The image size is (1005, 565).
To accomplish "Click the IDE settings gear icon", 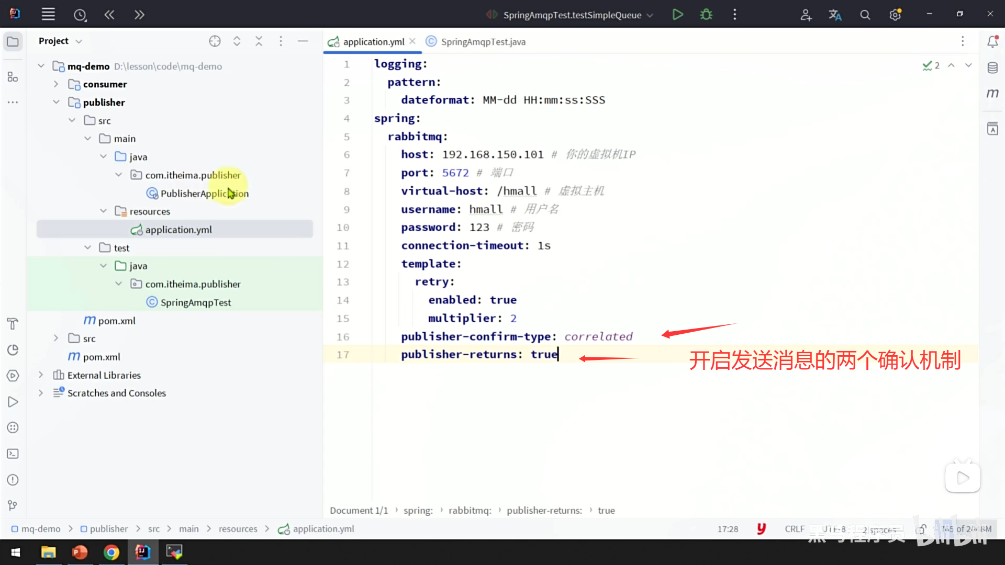I will [895, 15].
